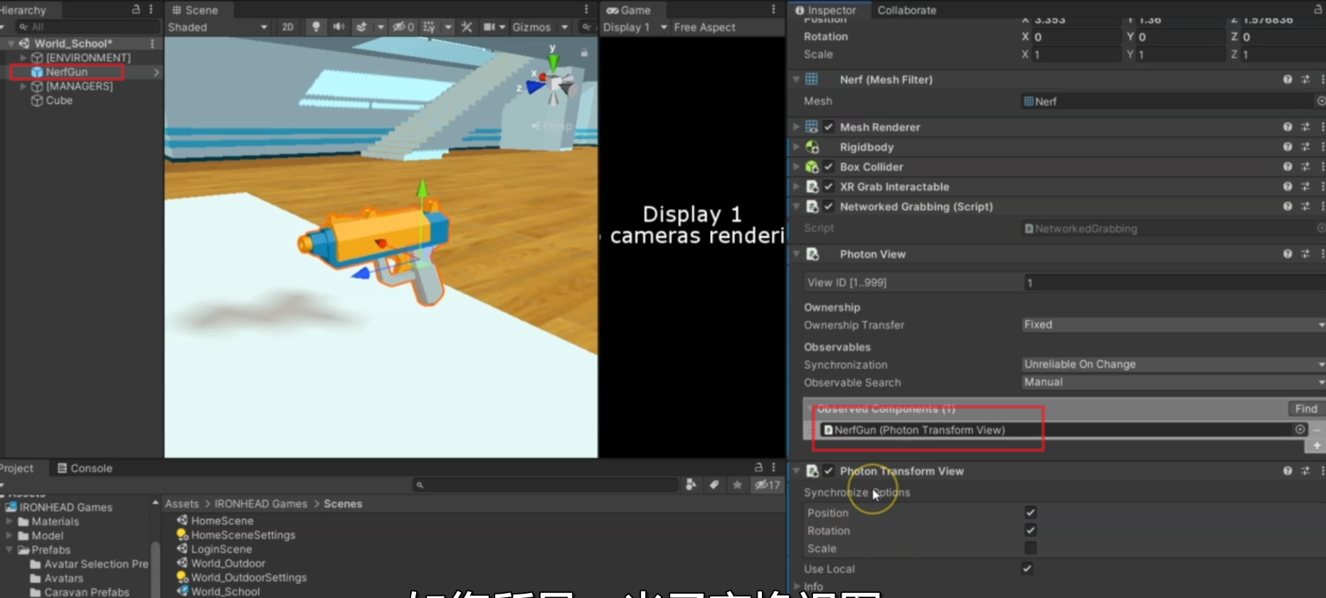Disable the XR Grab Interactable checkbox
Image resolution: width=1326 pixels, height=598 pixels.
829,187
